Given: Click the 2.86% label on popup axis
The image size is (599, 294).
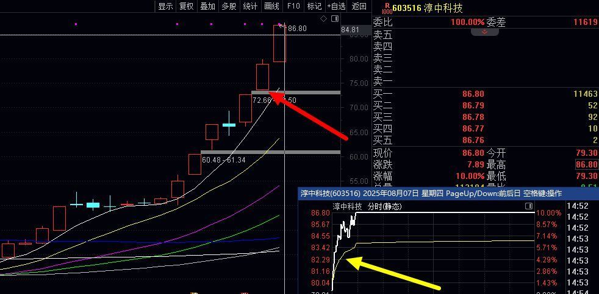Looking at the screenshot, I should coord(548,271).
